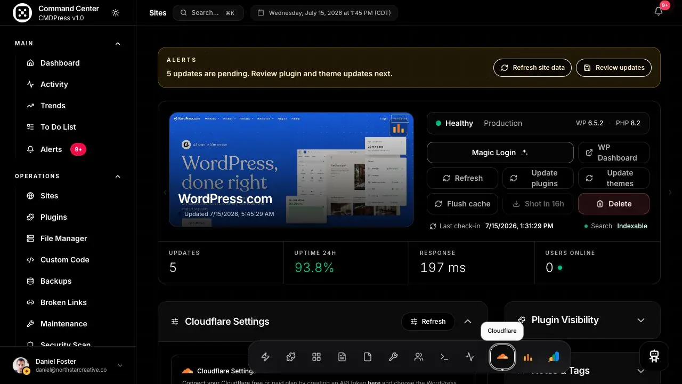Click the date and time display
The width and height of the screenshot is (682, 384).
click(324, 13)
